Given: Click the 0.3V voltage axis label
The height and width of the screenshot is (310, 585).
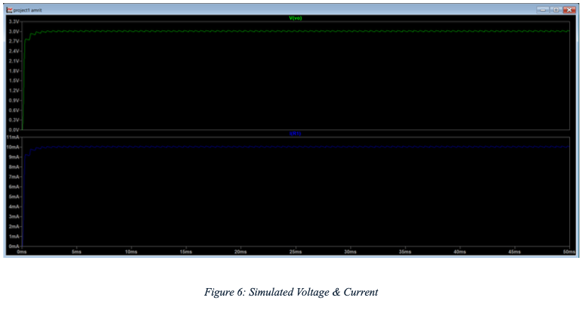Looking at the screenshot, I should coord(14,119).
